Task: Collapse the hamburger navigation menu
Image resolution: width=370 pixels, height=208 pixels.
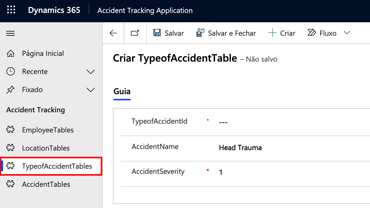Action: click(10, 33)
